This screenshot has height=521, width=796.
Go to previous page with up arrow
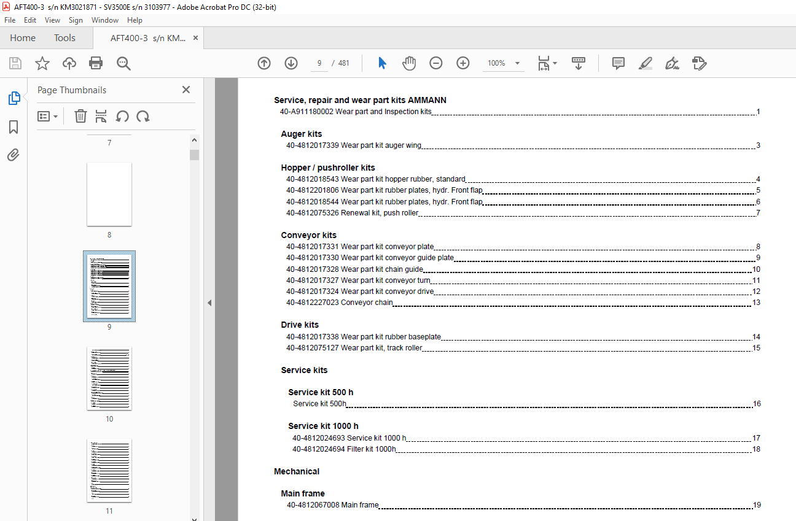[264, 63]
